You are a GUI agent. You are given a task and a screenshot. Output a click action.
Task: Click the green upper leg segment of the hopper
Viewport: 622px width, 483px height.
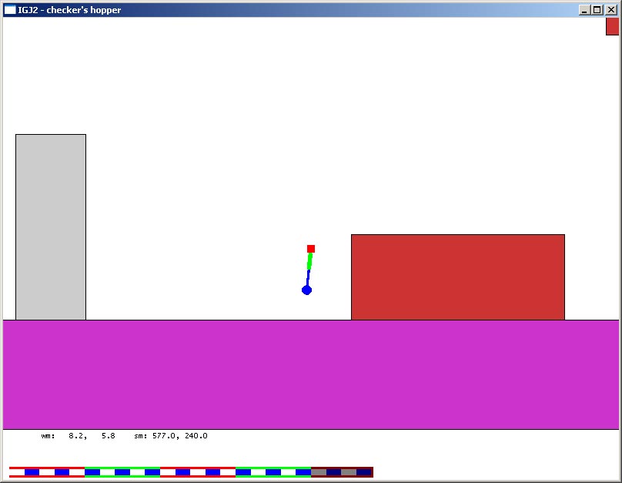coord(309,262)
